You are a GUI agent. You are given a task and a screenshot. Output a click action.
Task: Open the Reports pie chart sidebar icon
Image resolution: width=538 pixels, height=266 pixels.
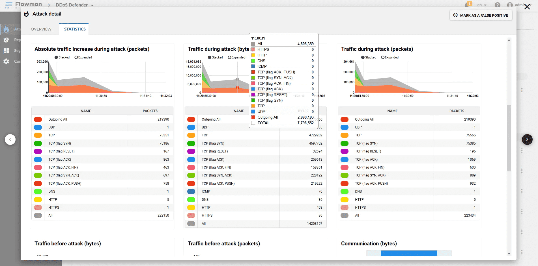pyautogui.click(x=6, y=40)
